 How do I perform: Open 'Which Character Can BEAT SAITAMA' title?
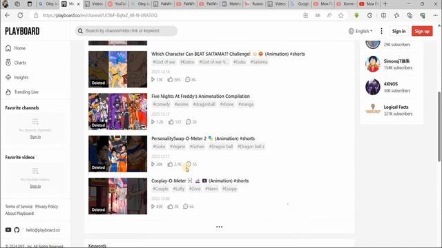(x=228, y=54)
